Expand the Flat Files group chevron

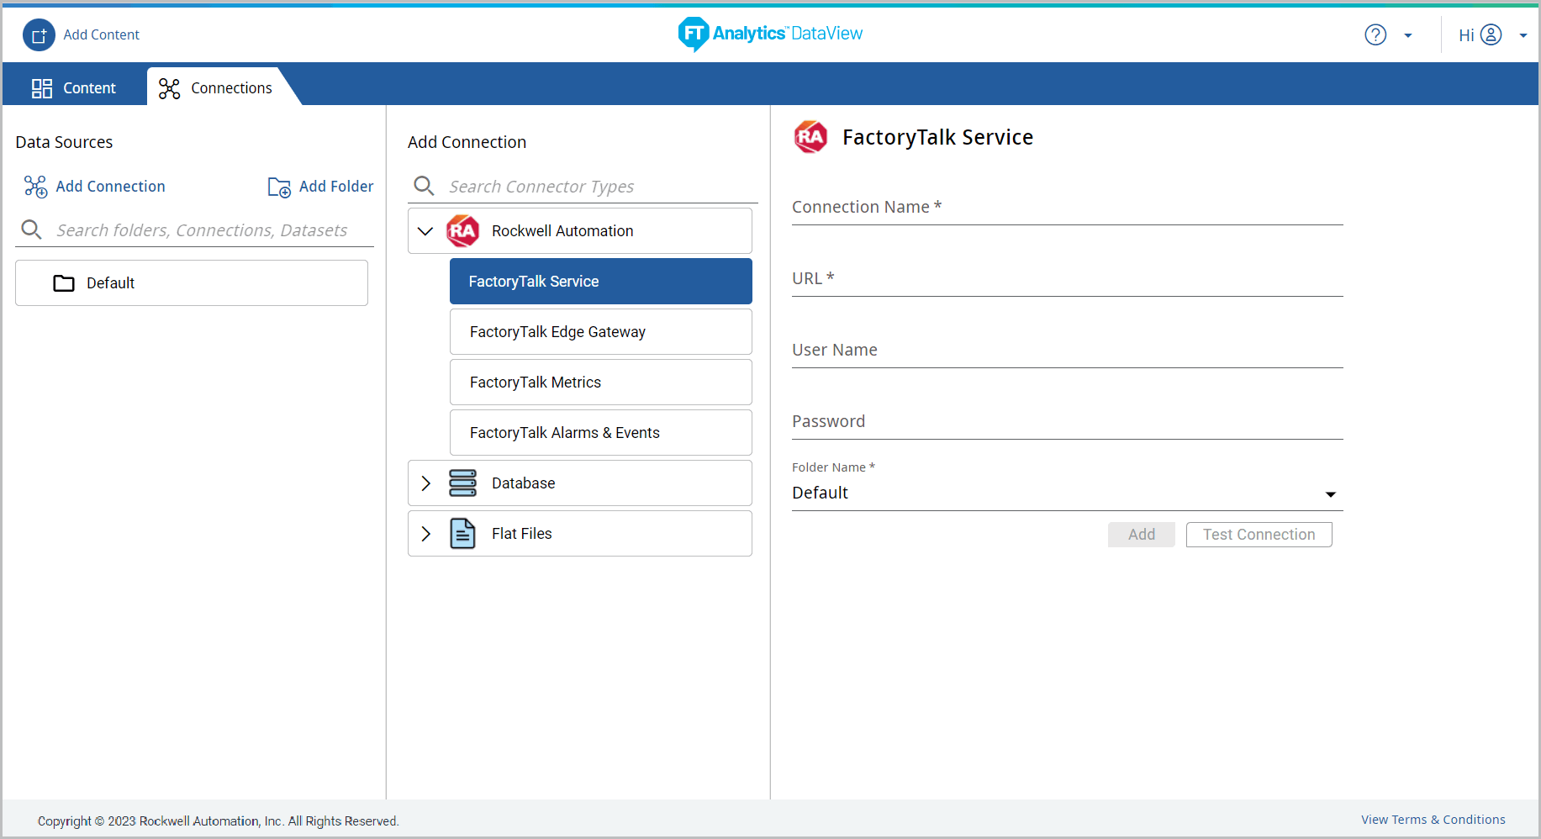pyautogui.click(x=426, y=534)
